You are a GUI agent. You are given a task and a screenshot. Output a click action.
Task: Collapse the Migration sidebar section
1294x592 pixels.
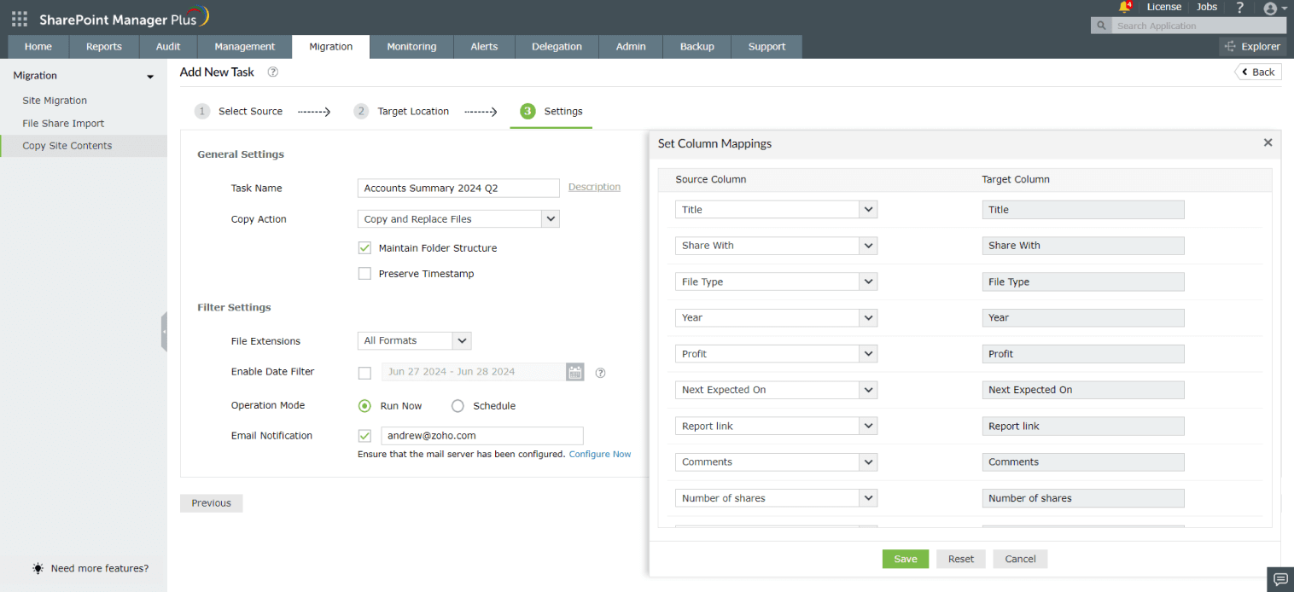150,77
